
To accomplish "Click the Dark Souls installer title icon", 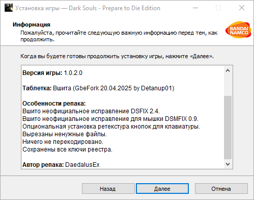I will tap(9, 8).
